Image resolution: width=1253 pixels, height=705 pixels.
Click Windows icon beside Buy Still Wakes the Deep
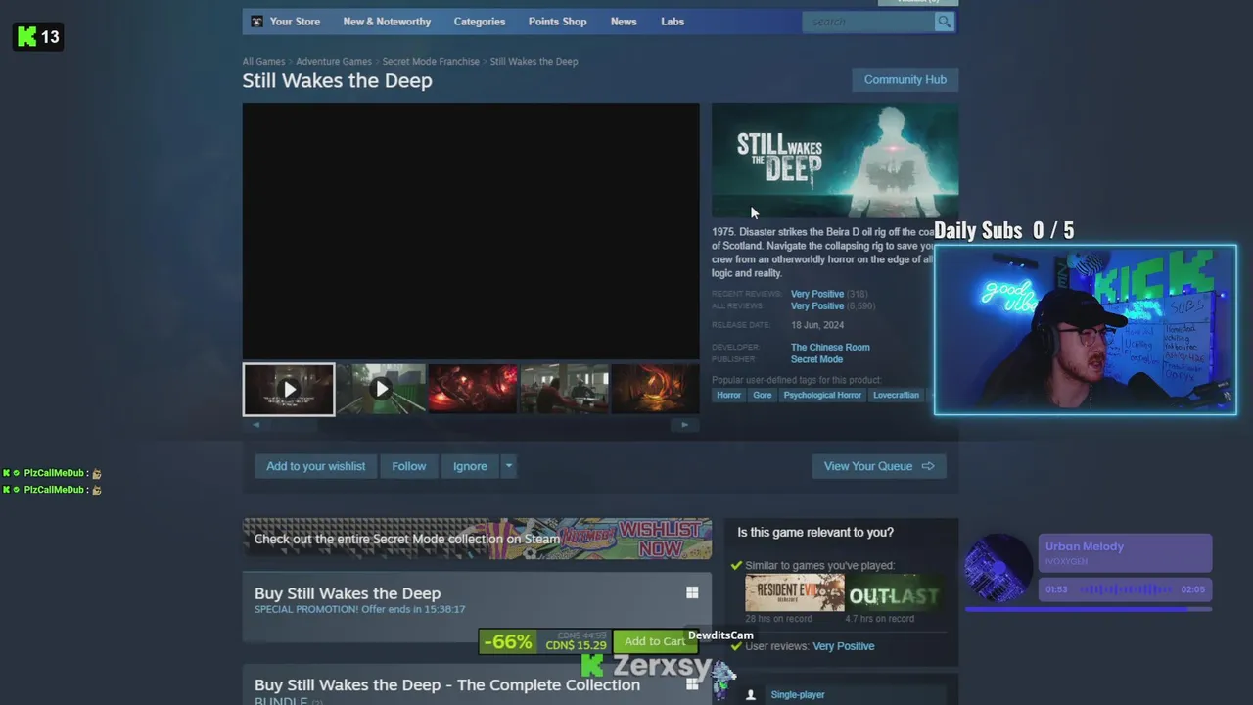(692, 592)
